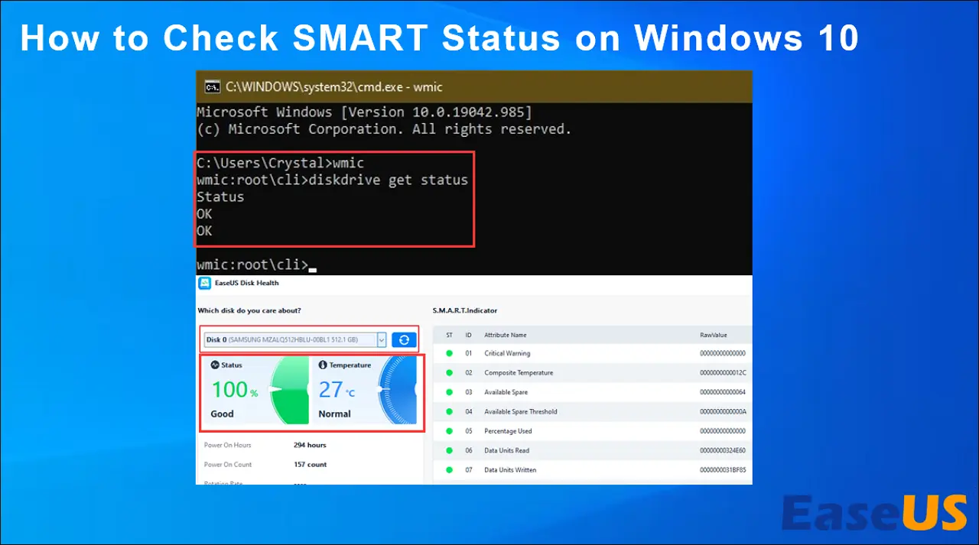Screen dimensions: 979x545
Task: Click the ST column header
Action: click(449, 335)
